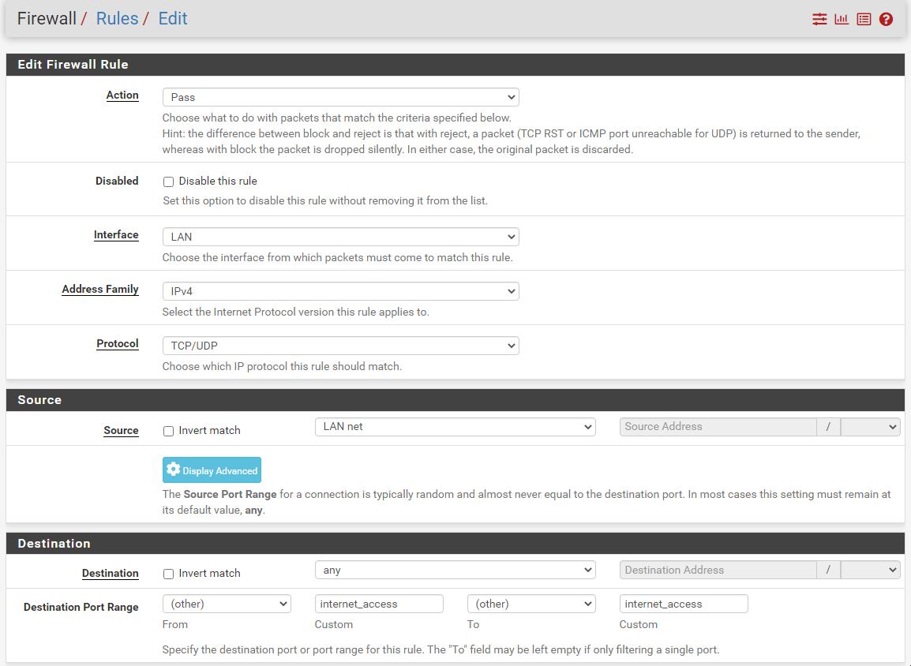The height and width of the screenshot is (666, 911).
Task: Enable the Disable this rule checkbox
Action: (168, 181)
